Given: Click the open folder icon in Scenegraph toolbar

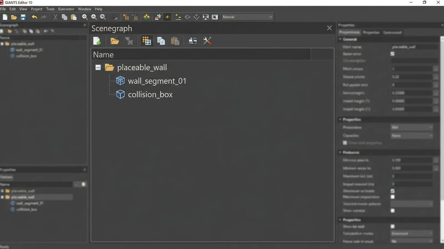Looking at the screenshot, I should 115,41.
